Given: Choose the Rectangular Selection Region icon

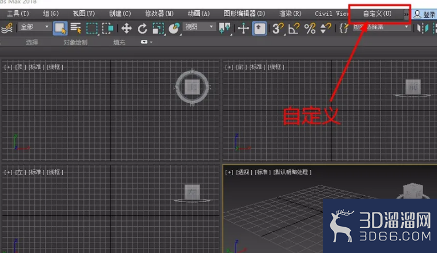Looking at the screenshot, I should point(92,28).
